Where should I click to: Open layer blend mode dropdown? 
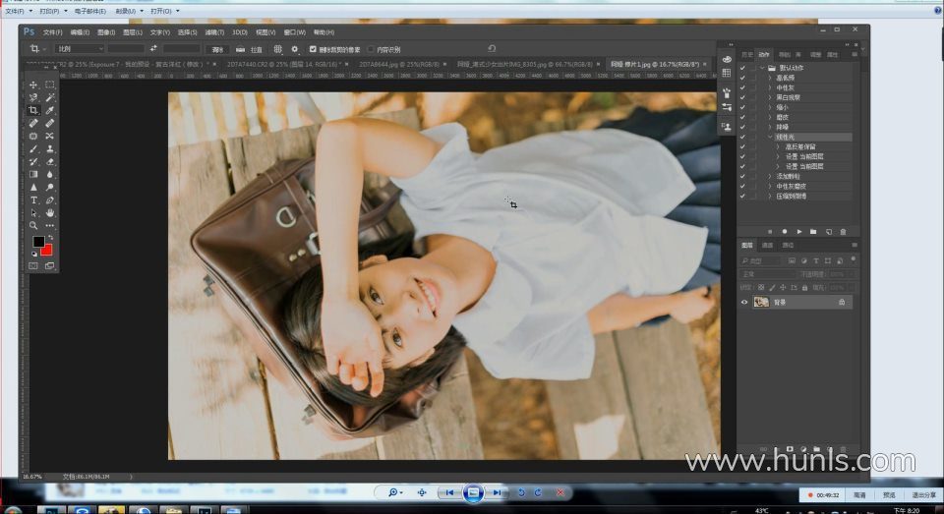(768, 274)
